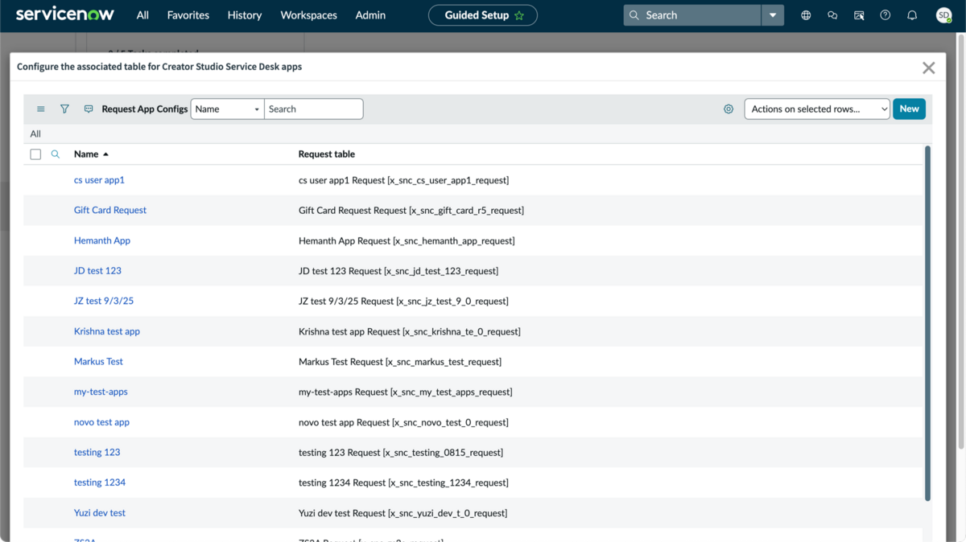
Task: Click x_snc_yuzi_dev_t_0_request table cell
Action: click(x=402, y=513)
